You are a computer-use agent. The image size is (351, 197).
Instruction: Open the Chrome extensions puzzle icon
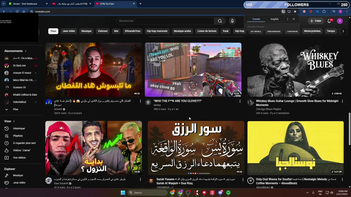324,11
